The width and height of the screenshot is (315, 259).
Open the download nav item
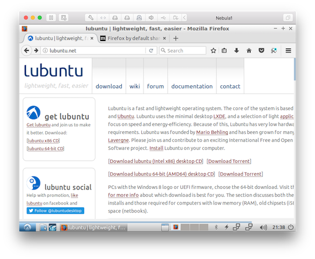[109, 86]
